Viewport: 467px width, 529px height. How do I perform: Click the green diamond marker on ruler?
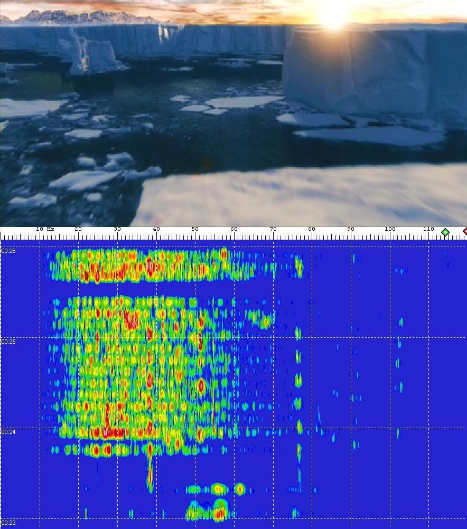445,232
